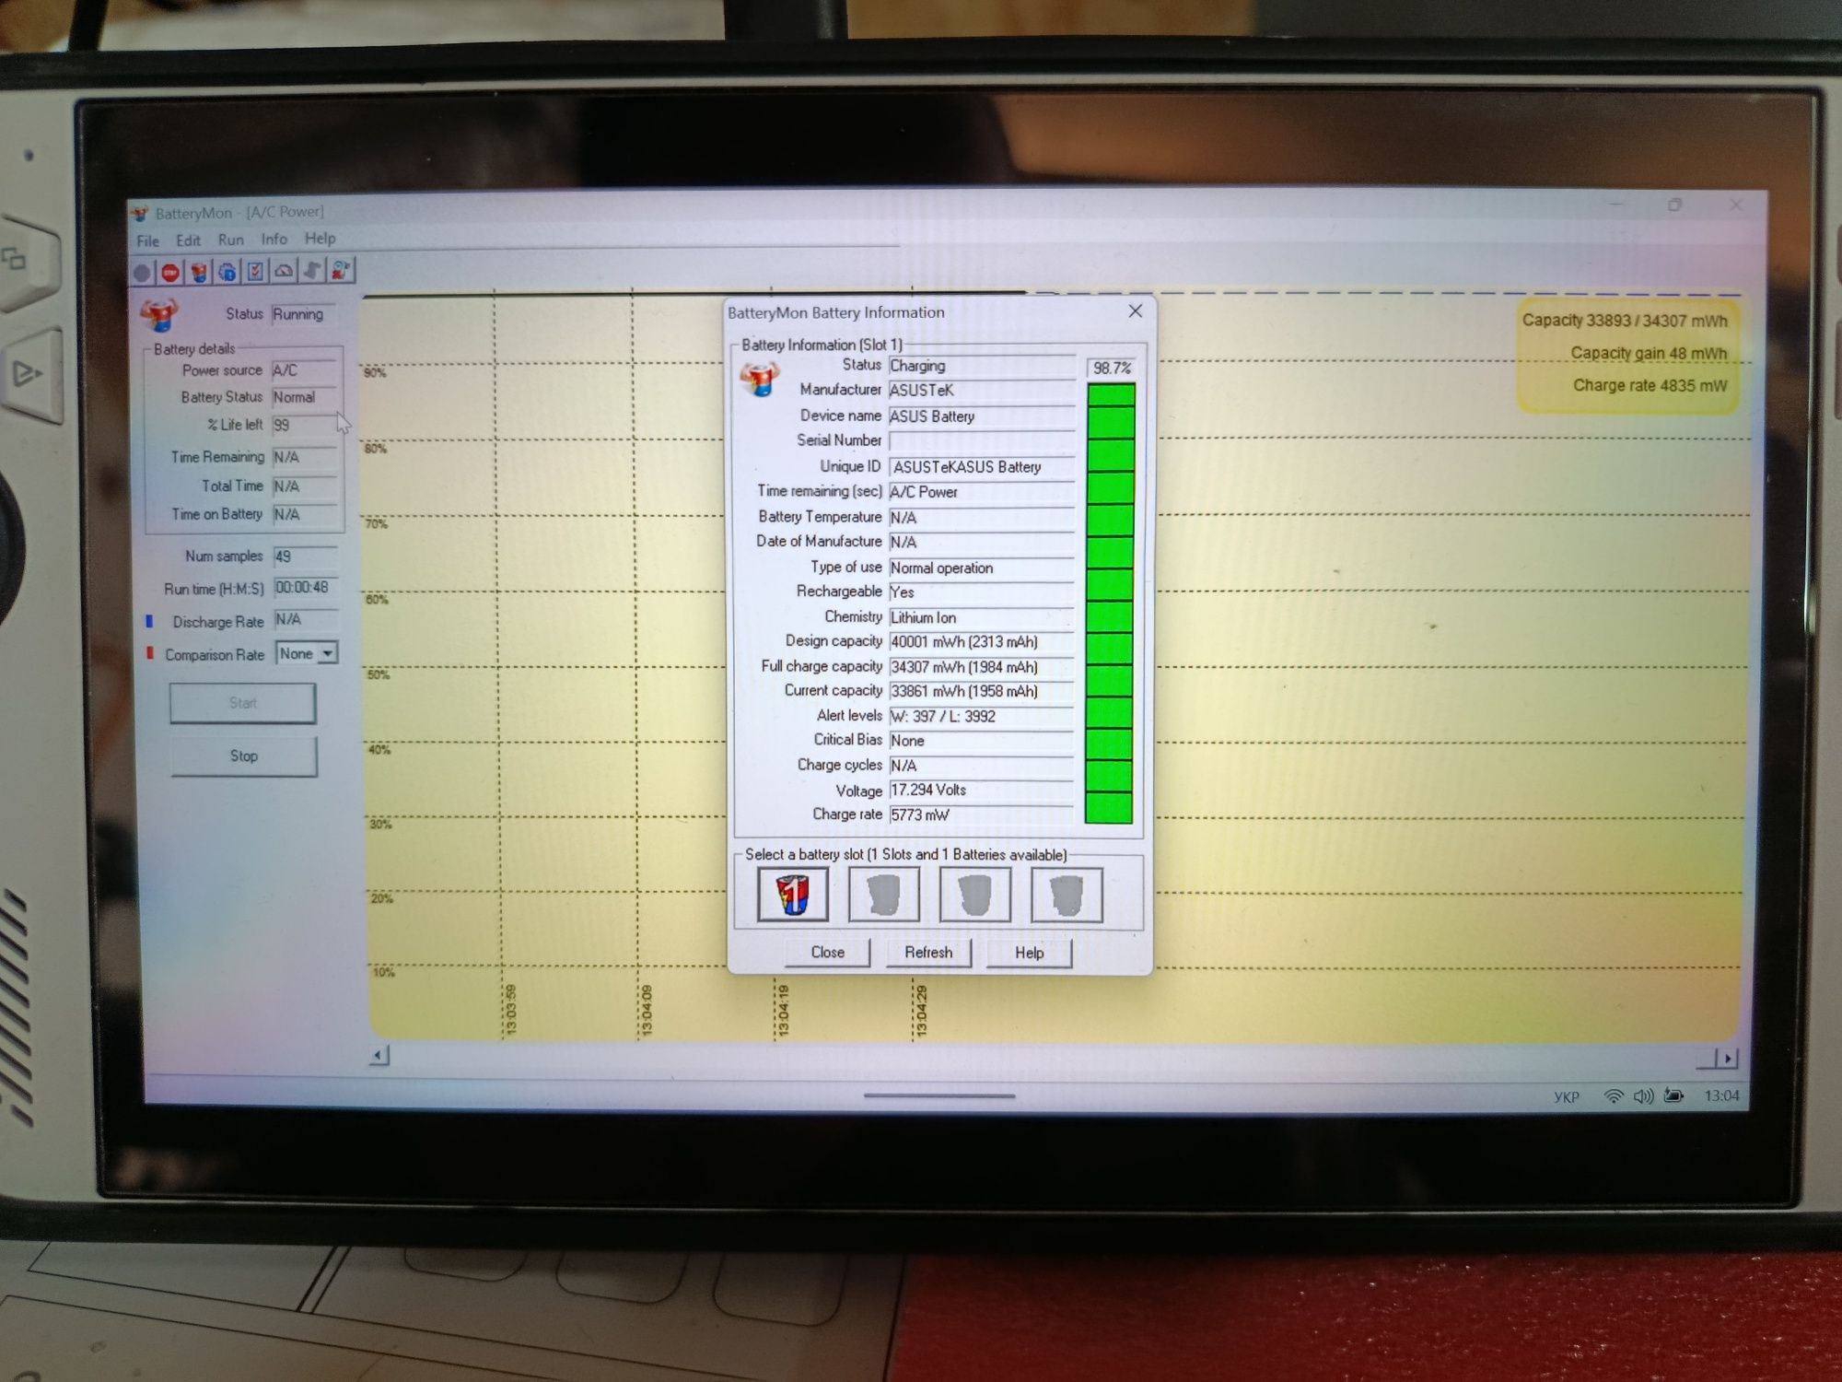Click the Voltage 17.294 Volts field
This screenshot has width=1842, height=1382.
[x=982, y=791]
